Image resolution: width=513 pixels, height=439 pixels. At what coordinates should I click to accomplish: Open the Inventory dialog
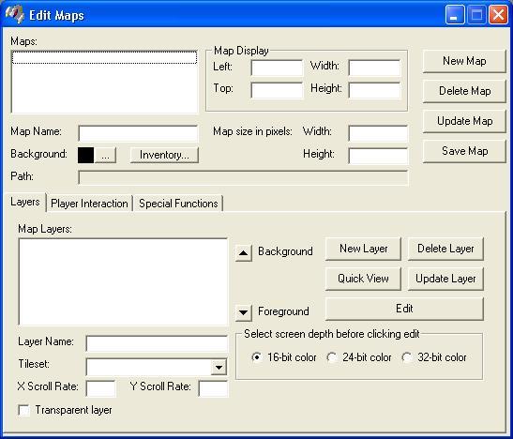pyautogui.click(x=164, y=155)
